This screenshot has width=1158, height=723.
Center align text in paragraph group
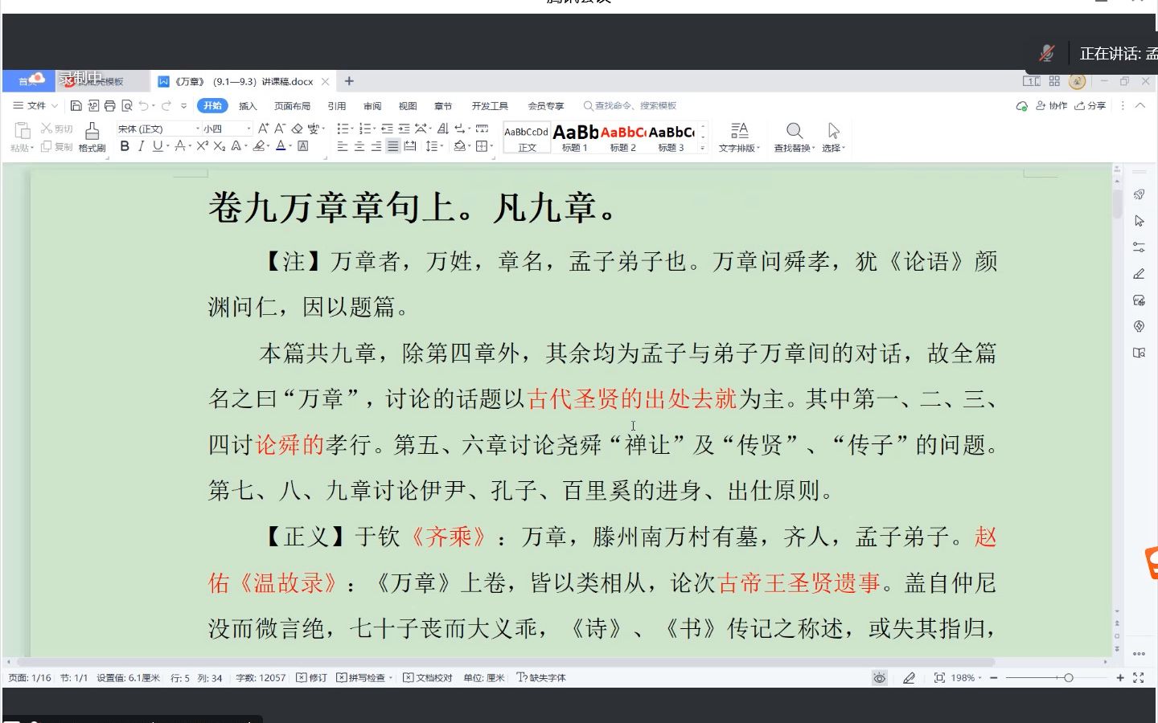click(359, 146)
